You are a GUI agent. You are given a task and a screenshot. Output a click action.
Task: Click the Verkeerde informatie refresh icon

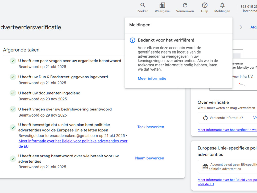205,118
